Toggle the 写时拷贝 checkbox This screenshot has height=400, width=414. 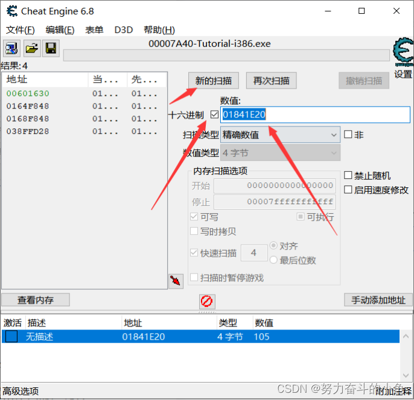(x=194, y=231)
